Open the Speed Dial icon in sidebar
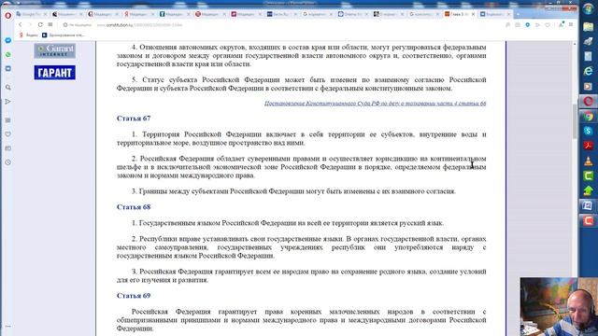The image size is (598, 336). [x=8, y=120]
